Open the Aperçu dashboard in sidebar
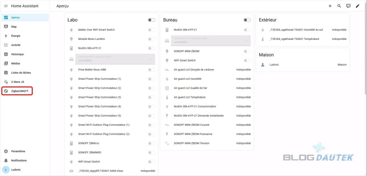Image resolution: width=367 pixels, height=176 pixels. click(x=25, y=17)
